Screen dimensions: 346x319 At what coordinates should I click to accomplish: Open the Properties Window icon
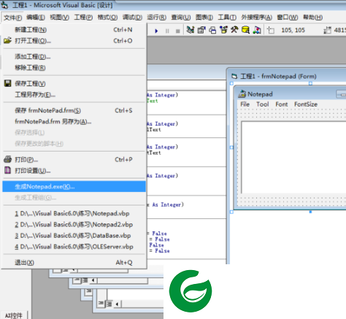tap(201, 30)
